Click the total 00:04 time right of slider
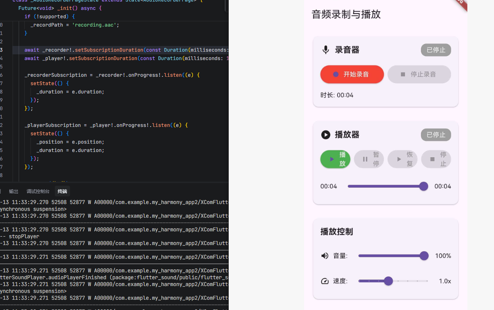 tap(443, 186)
